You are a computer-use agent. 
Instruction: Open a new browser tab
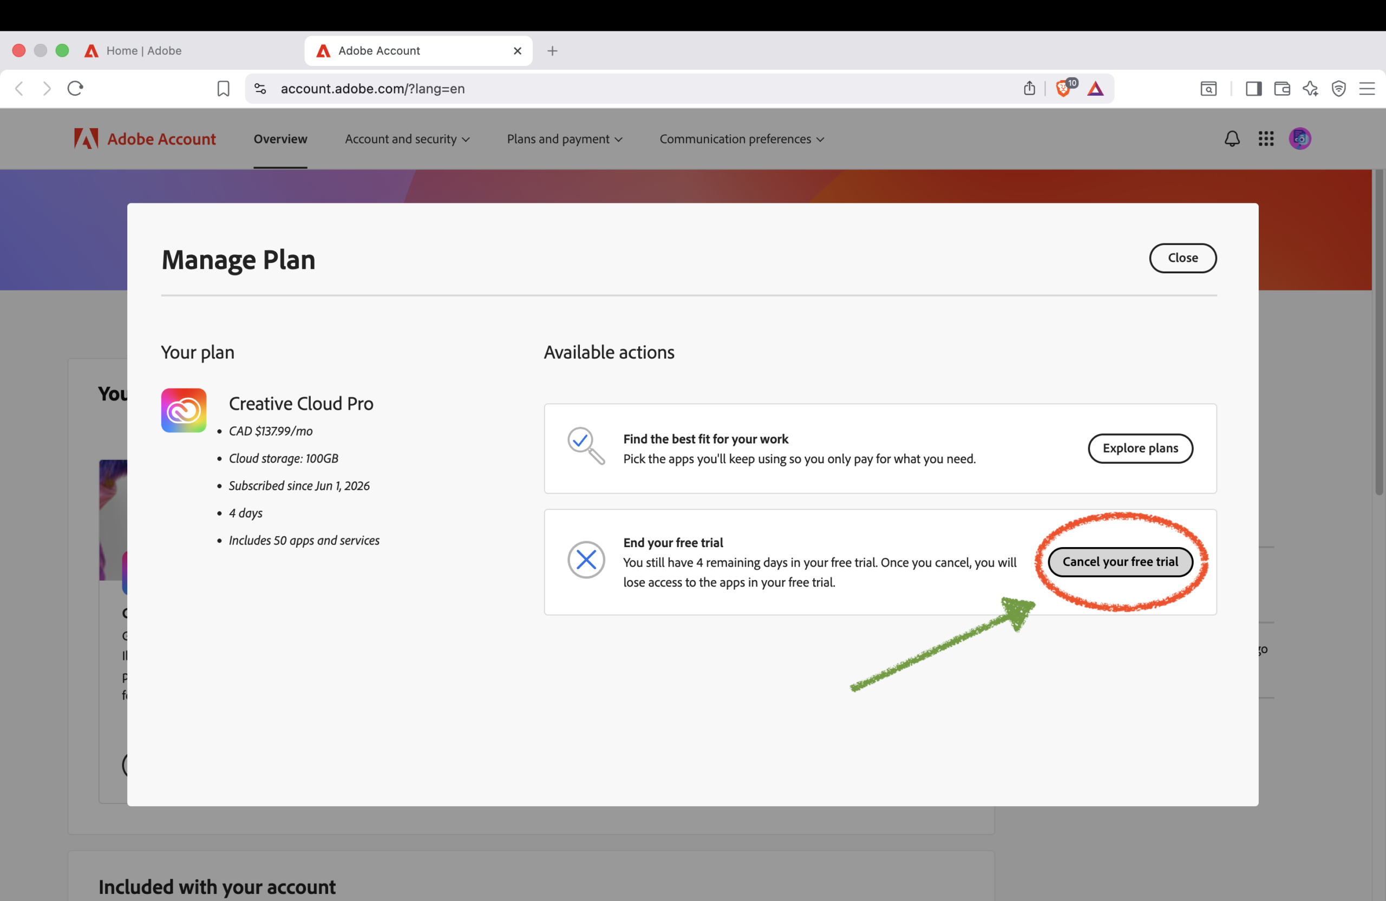(552, 51)
